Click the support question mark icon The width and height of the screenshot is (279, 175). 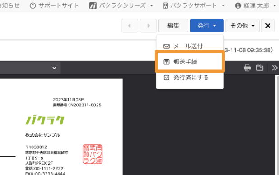point(33,6)
